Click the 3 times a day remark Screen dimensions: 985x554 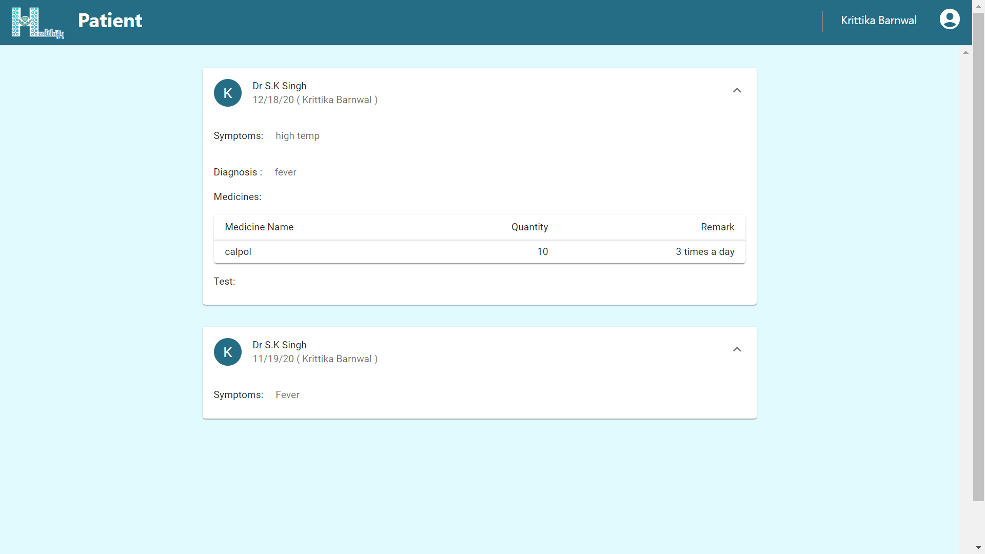(704, 252)
